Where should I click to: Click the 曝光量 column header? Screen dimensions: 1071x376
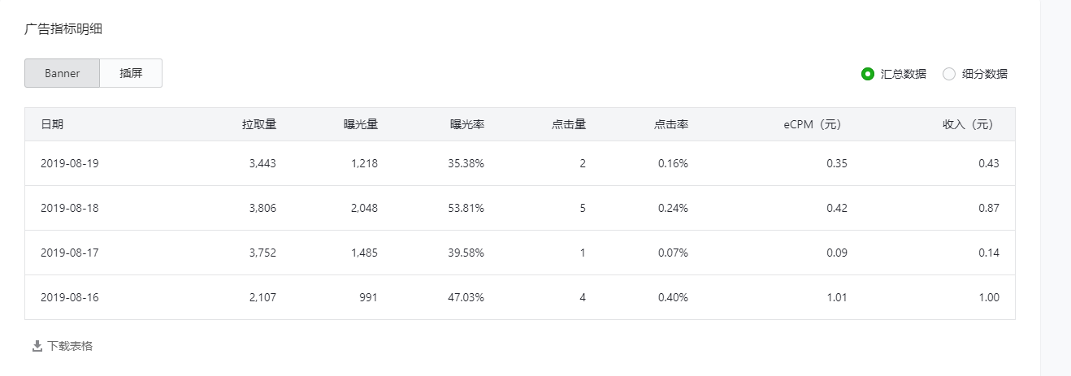[361, 124]
